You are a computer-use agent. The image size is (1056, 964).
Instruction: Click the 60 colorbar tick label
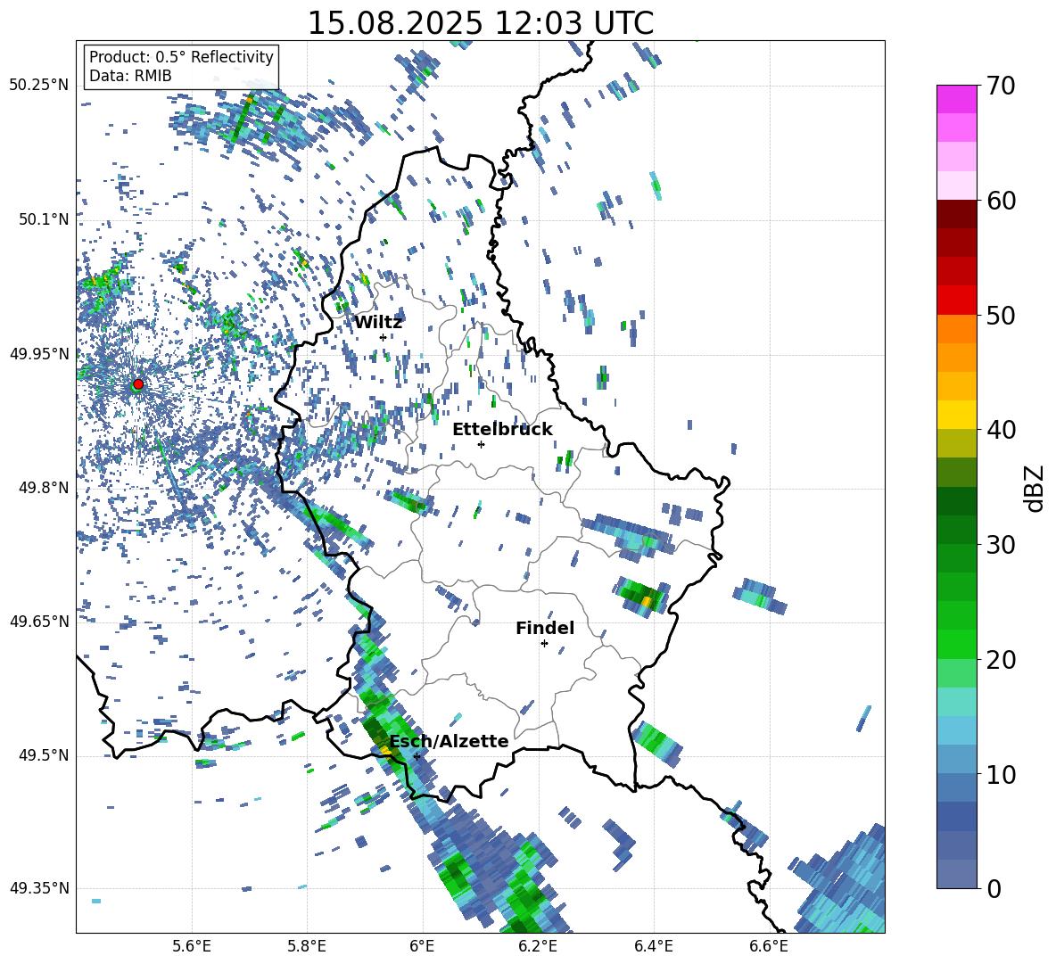[1001, 201]
